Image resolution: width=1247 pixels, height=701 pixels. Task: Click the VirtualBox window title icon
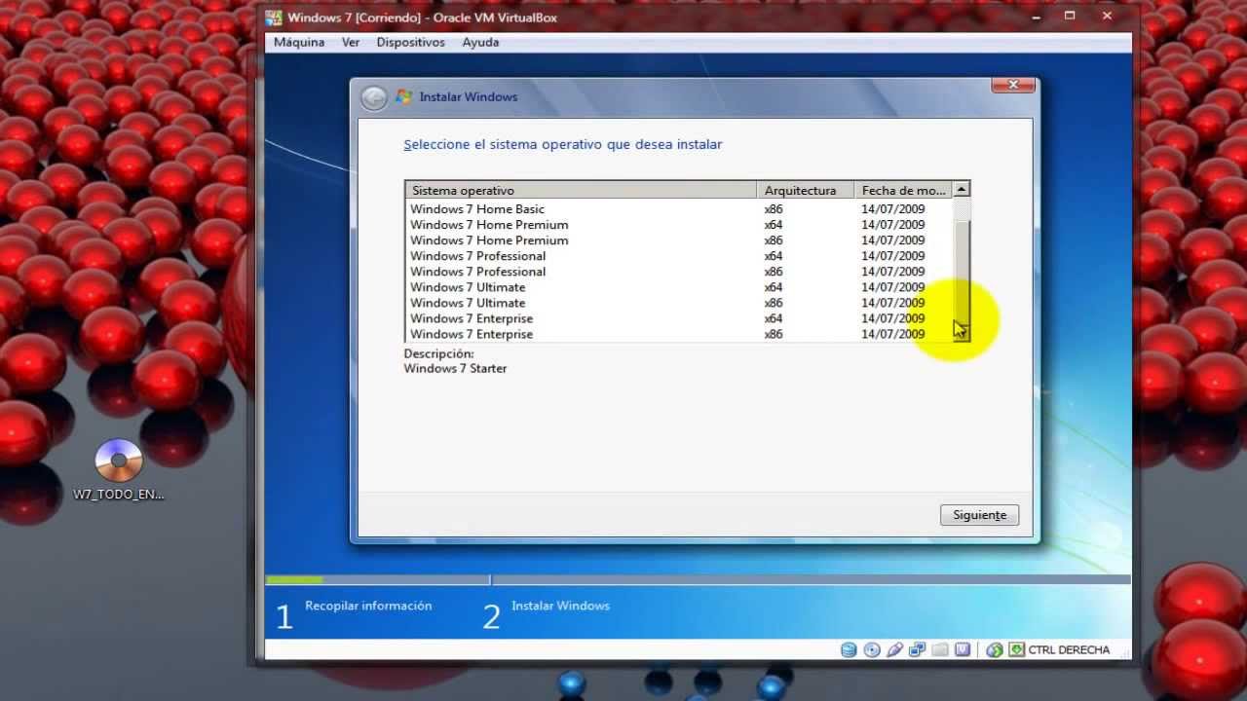tap(274, 18)
